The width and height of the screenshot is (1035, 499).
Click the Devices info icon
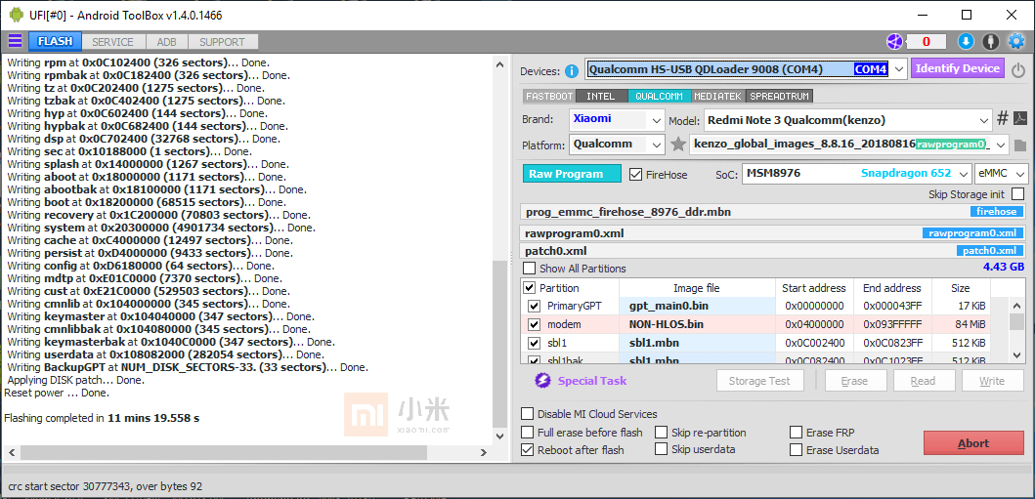[572, 70]
